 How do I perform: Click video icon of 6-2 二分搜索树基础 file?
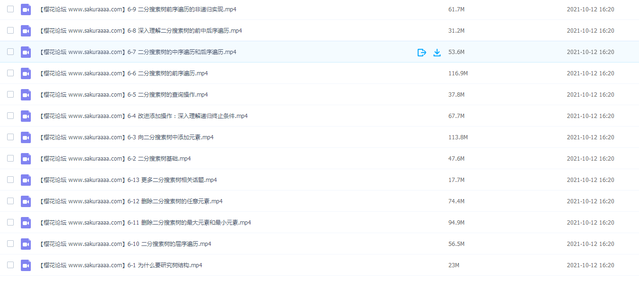26,159
